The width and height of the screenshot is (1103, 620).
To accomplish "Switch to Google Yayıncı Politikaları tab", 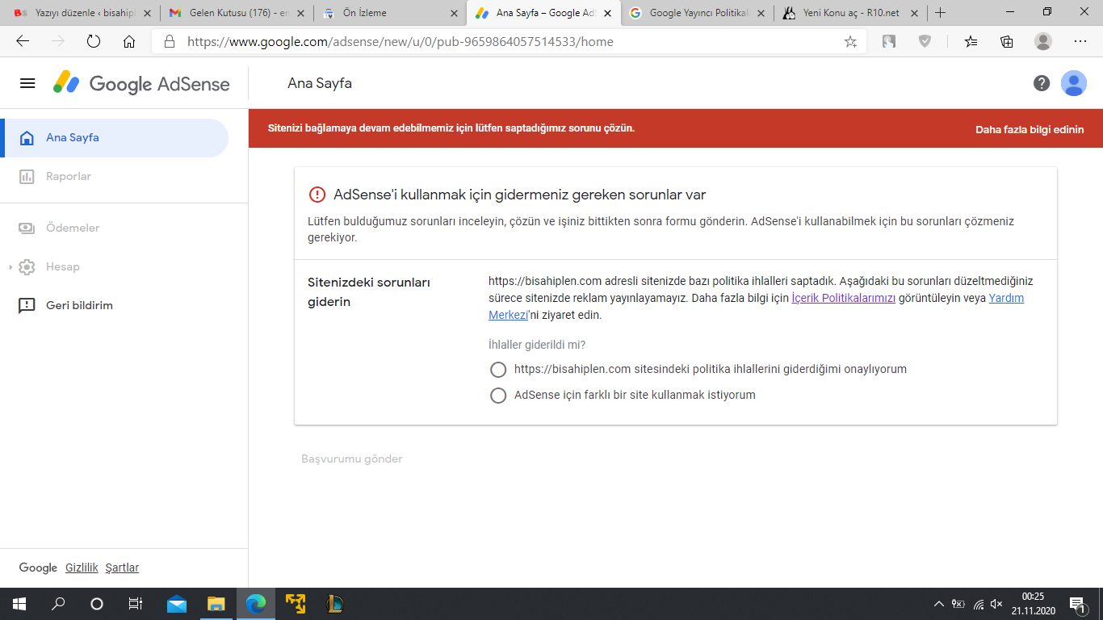I will tap(697, 13).
